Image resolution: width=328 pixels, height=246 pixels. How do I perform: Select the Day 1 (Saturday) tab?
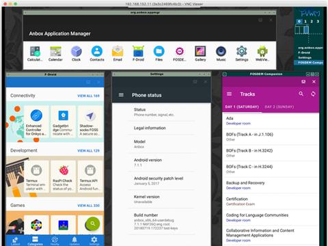(x=242, y=107)
